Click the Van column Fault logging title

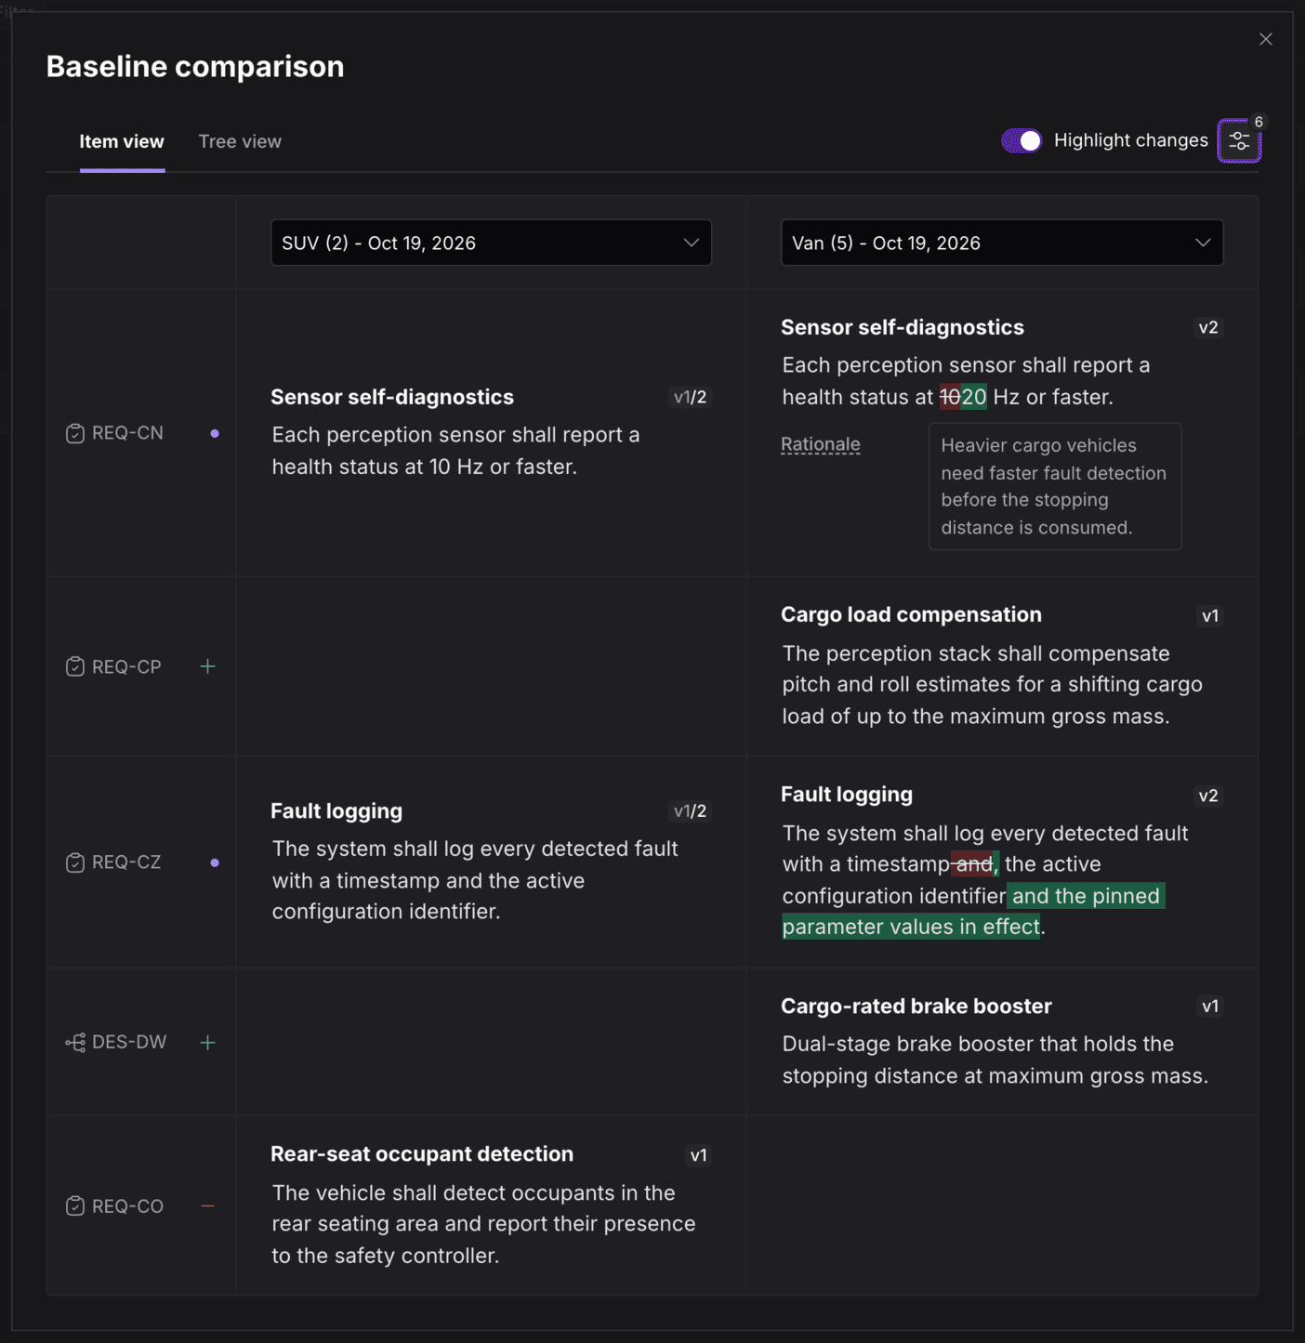tap(847, 795)
